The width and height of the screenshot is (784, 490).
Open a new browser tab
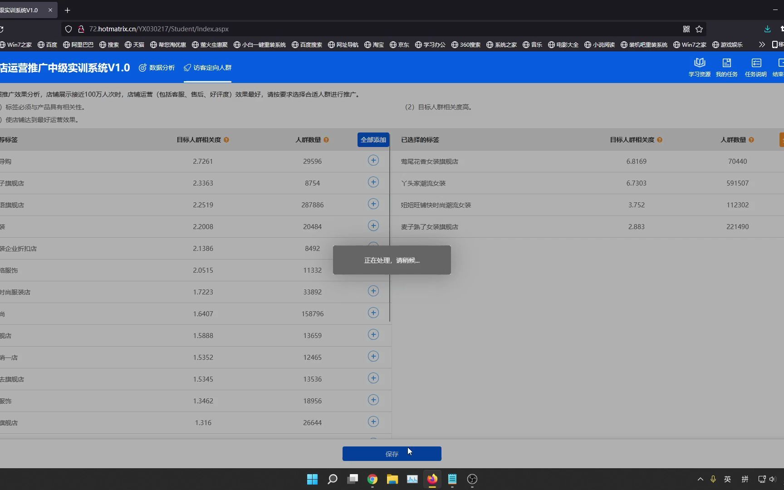click(x=67, y=10)
